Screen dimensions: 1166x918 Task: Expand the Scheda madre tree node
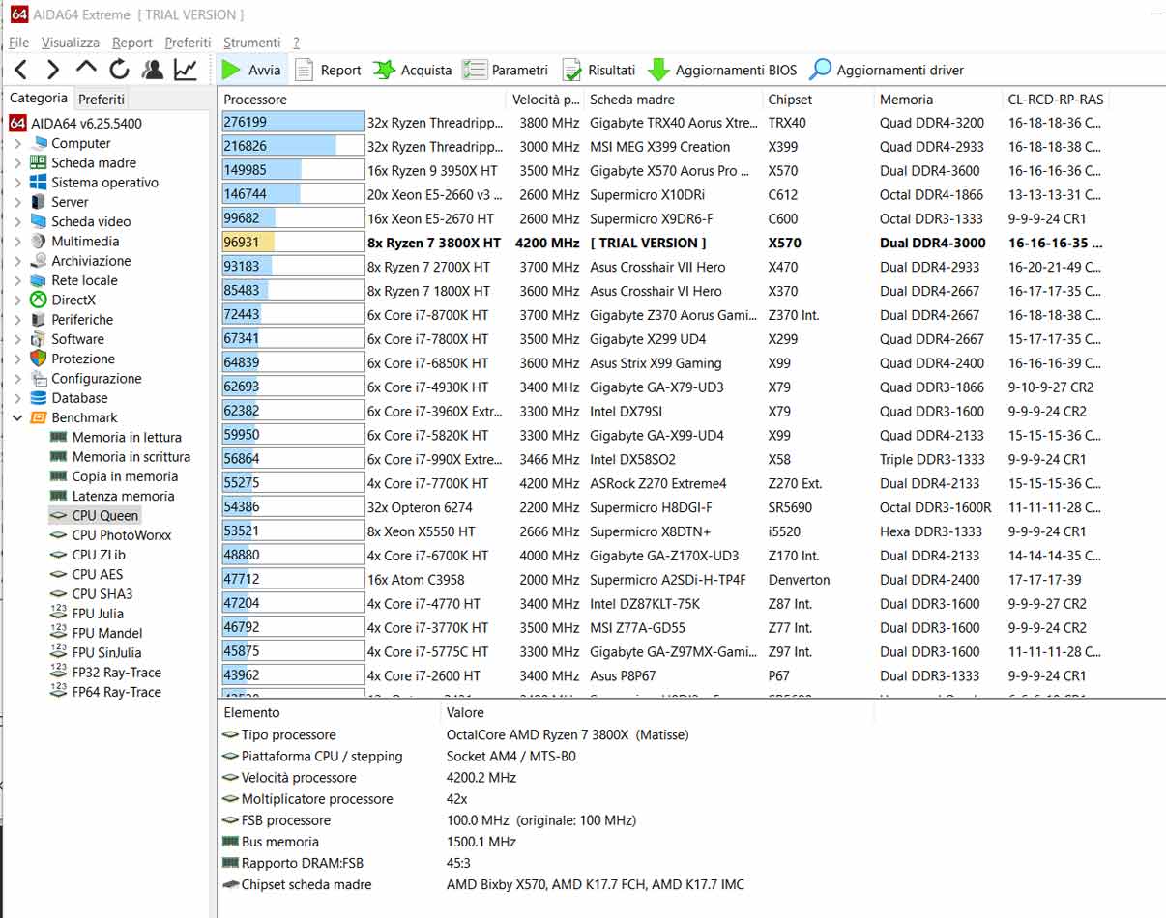(18, 163)
